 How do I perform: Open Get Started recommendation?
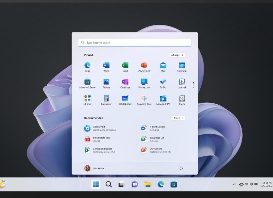(100, 128)
